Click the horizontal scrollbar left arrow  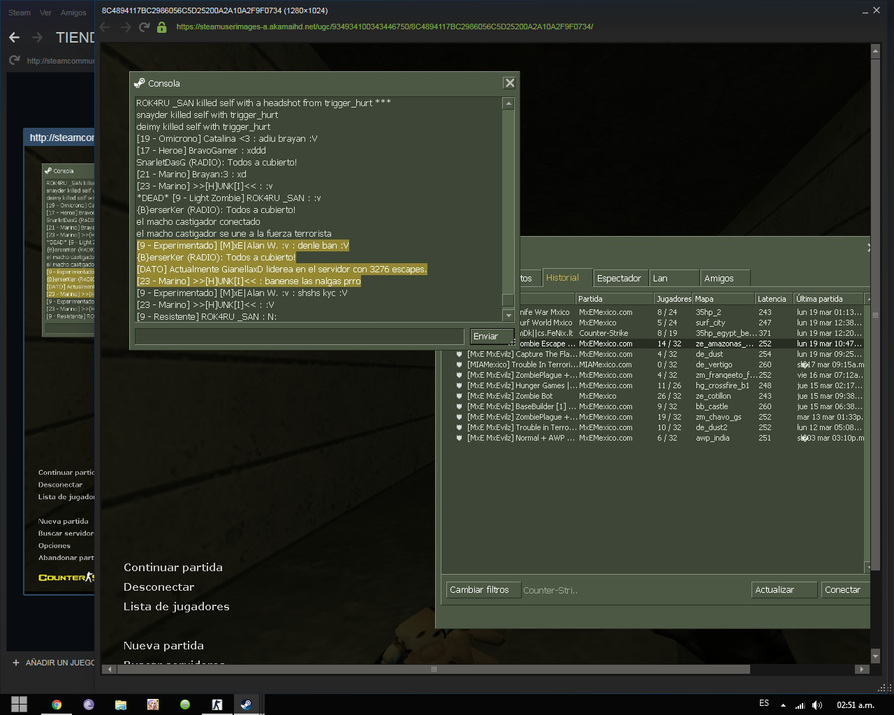tap(109, 669)
